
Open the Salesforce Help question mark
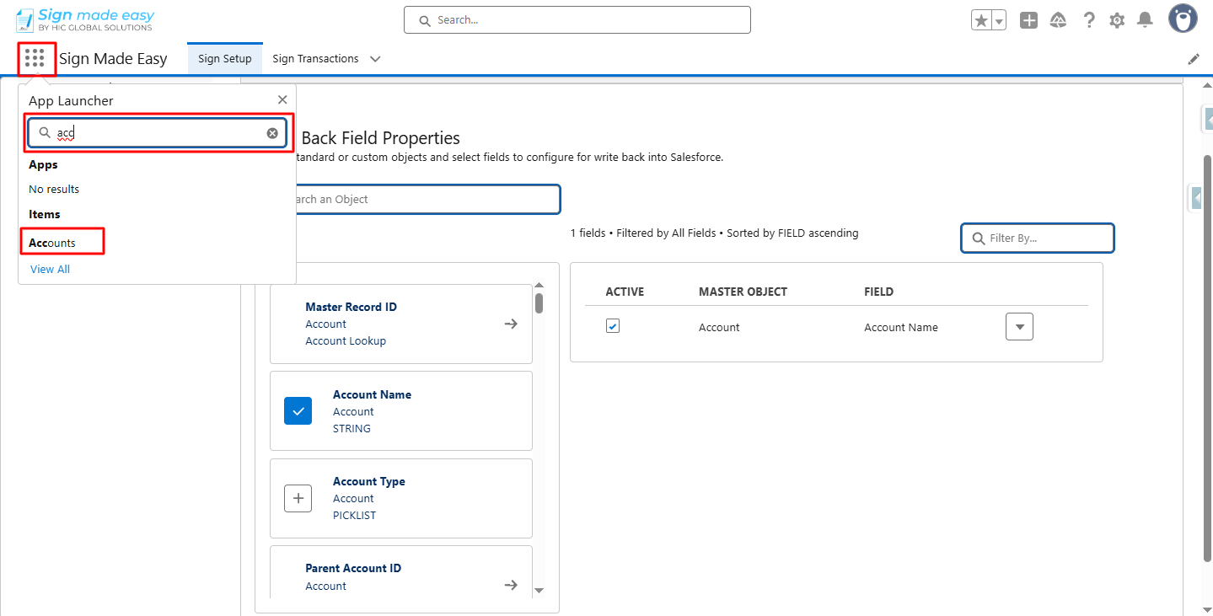(x=1089, y=20)
